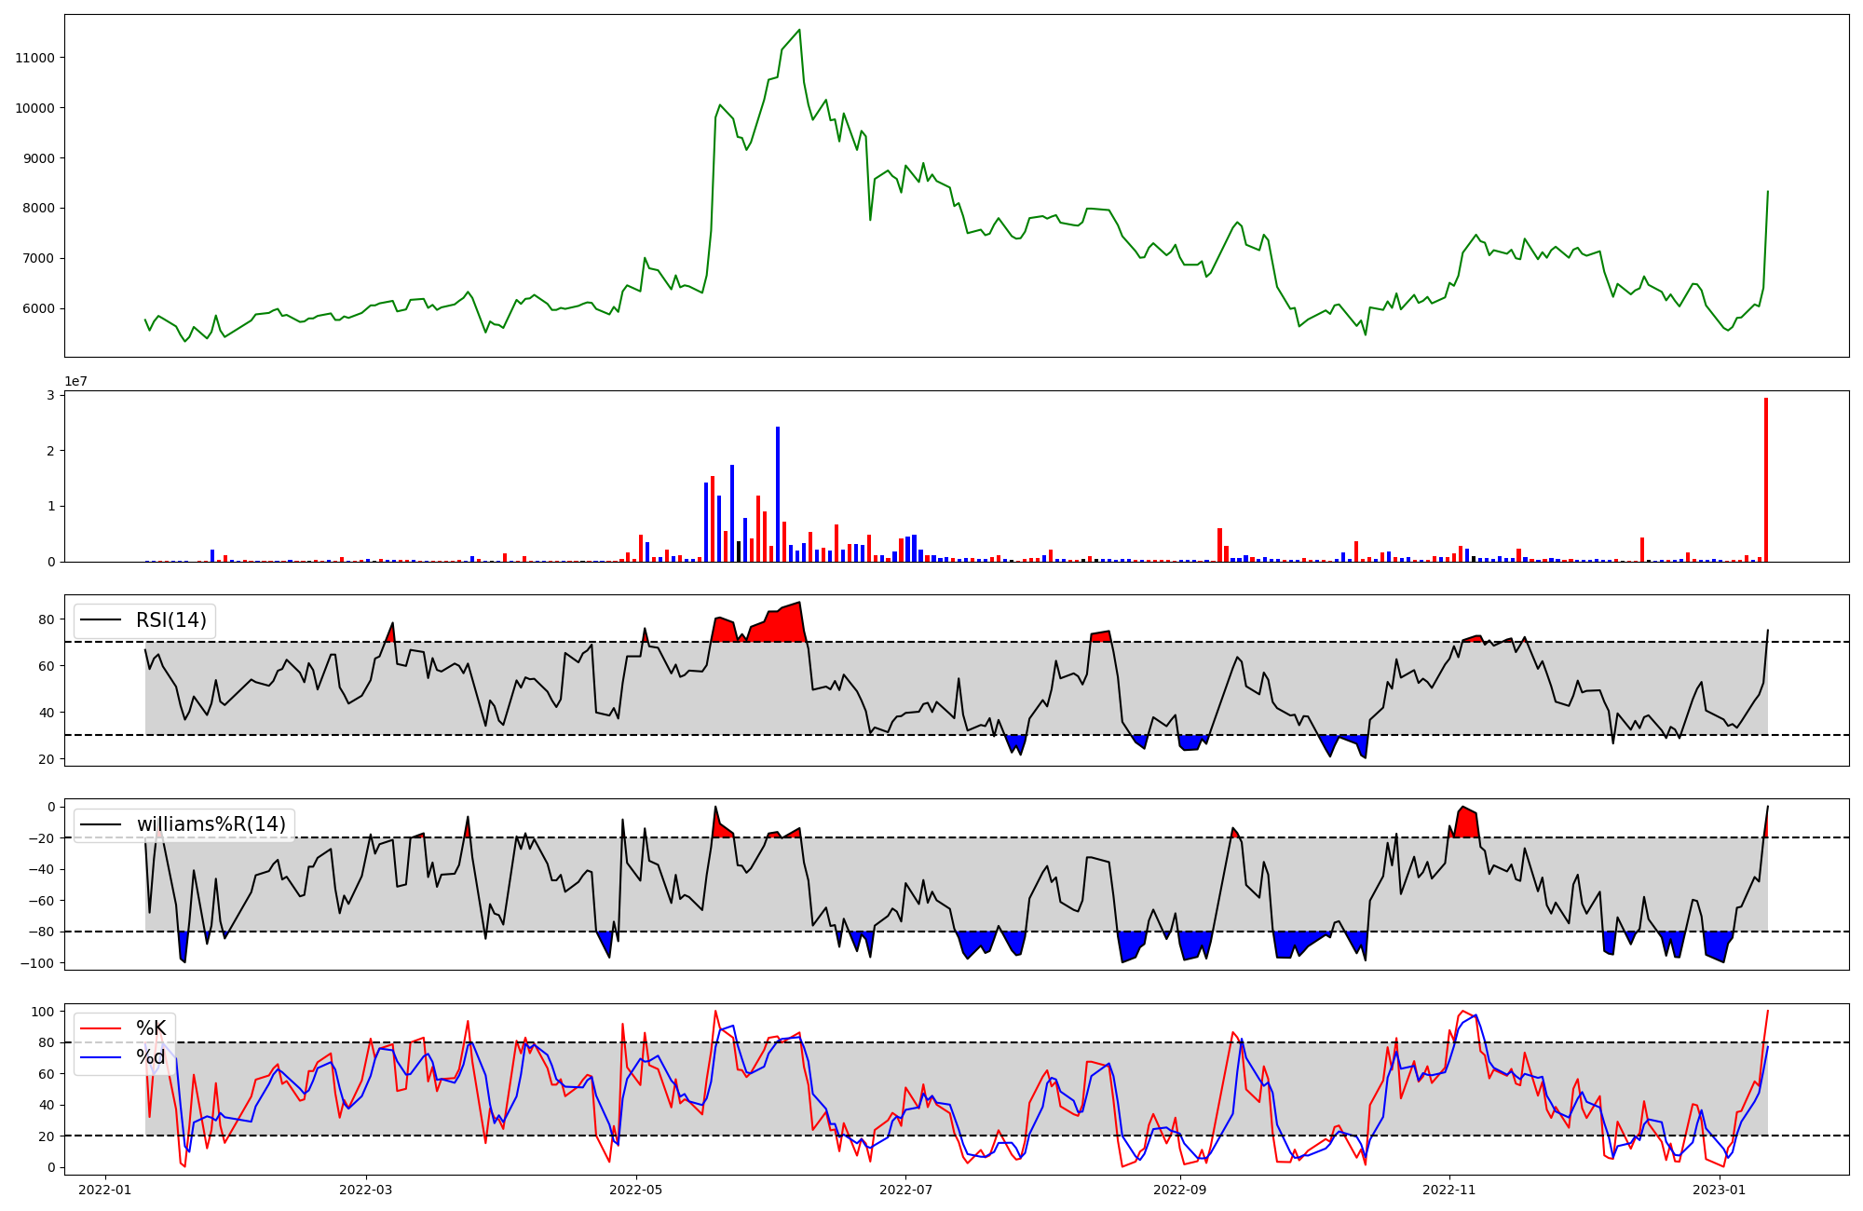Screen dimensions: 1863x1211
Task: Select the blue %d legend line
Action: (x=101, y=1057)
